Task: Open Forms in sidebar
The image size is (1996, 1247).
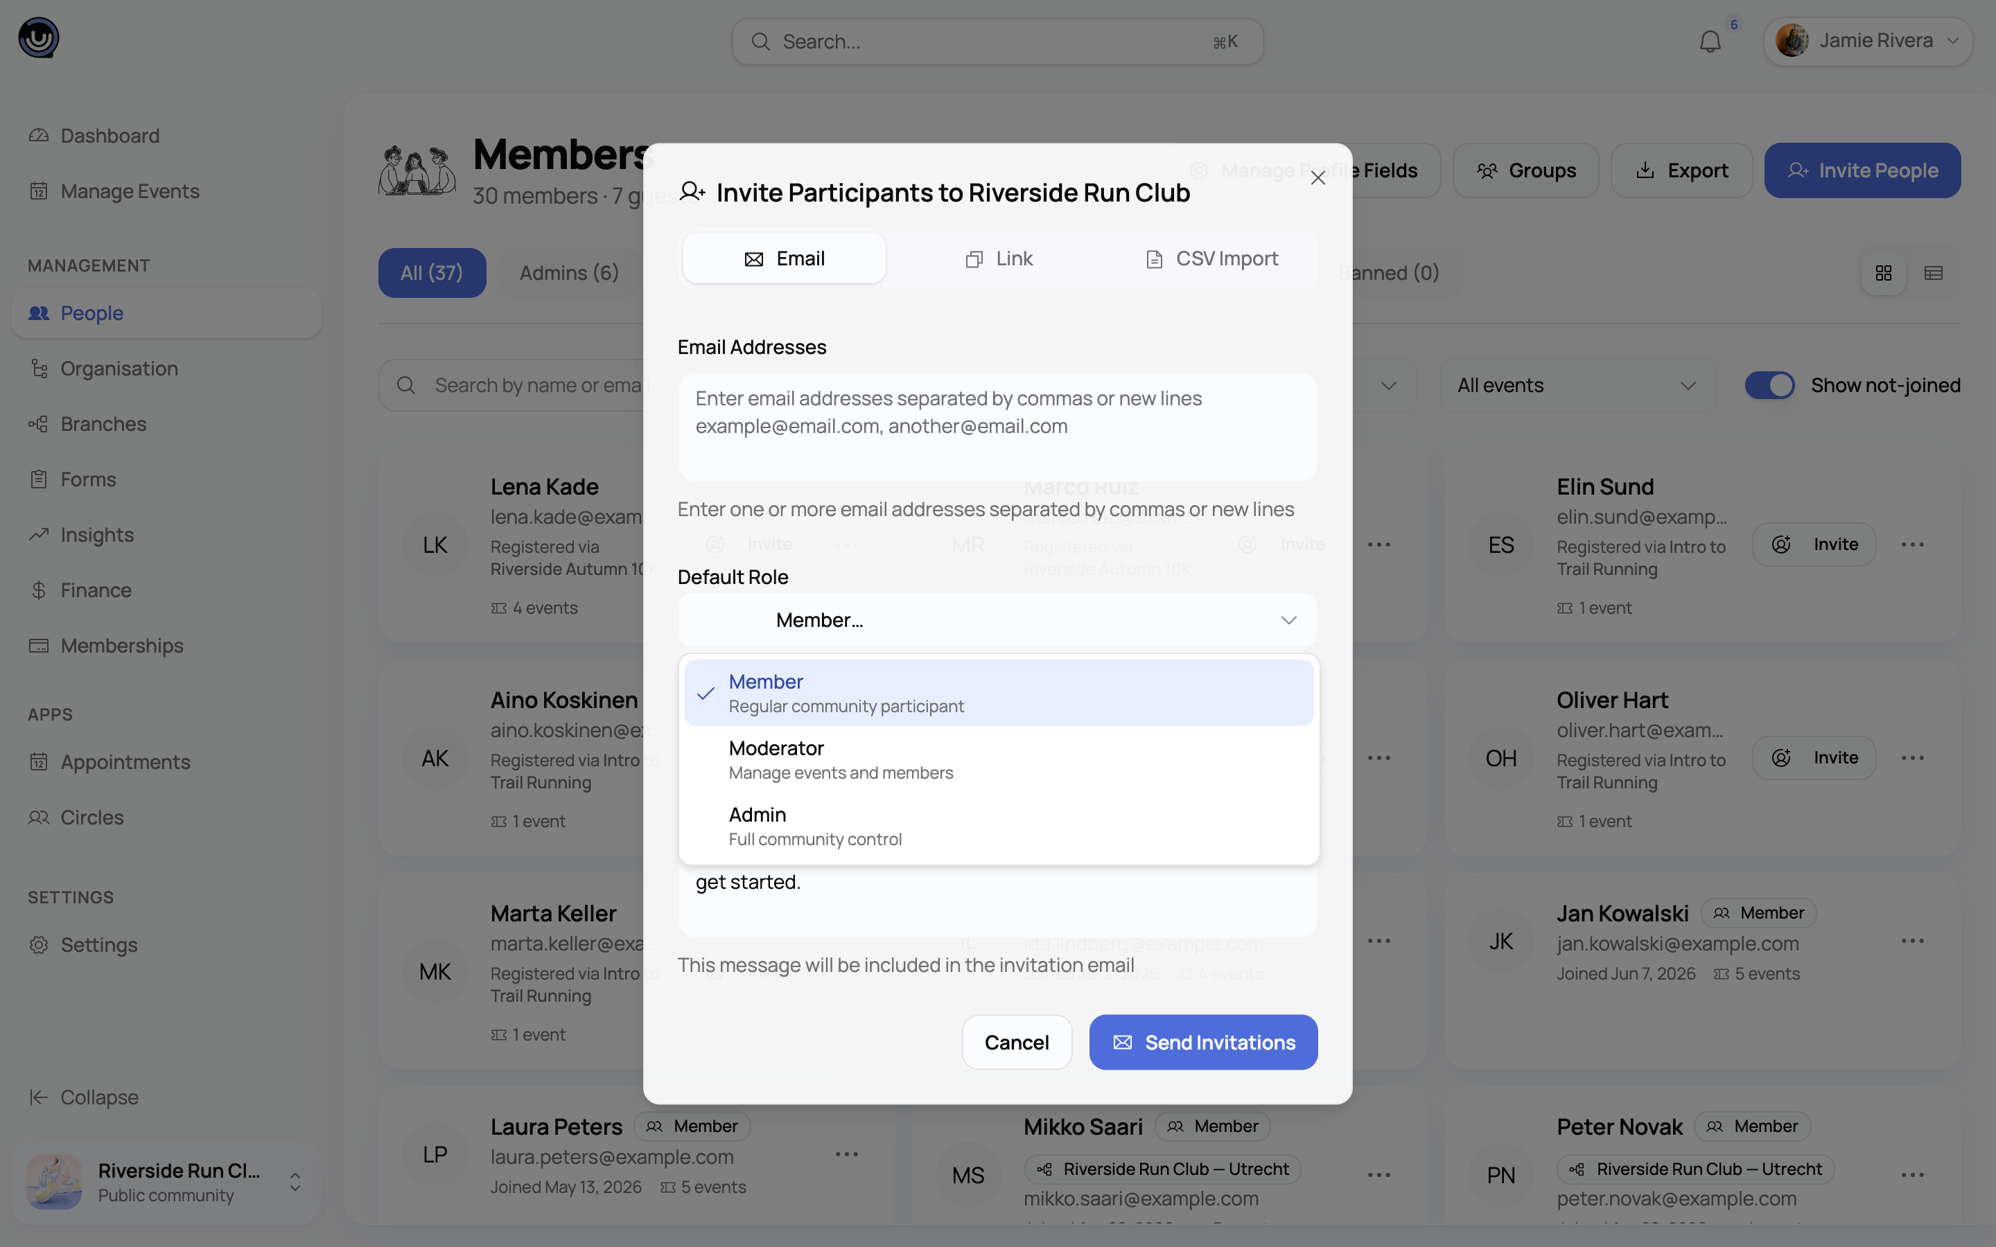Action: point(166,479)
